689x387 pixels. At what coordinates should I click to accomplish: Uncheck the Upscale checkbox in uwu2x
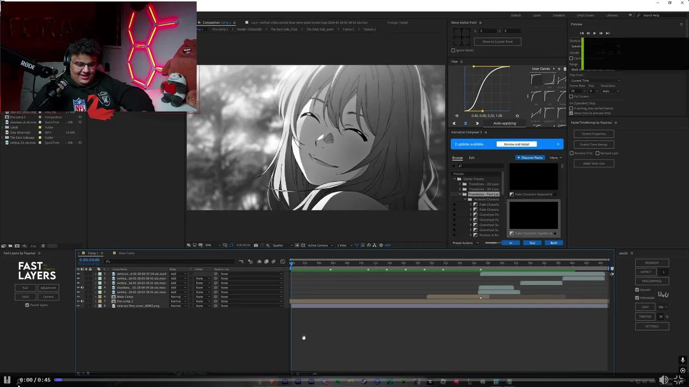click(x=637, y=290)
